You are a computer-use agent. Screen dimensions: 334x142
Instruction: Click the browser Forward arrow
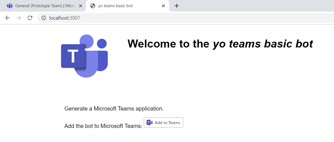pos(19,18)
